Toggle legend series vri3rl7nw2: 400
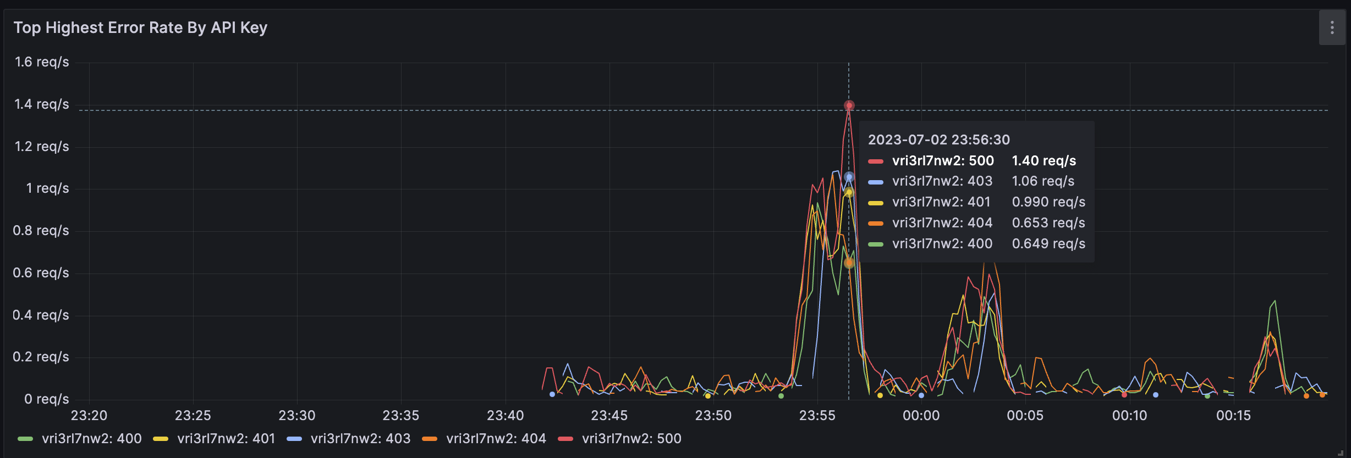1351x458 pixels. pos(92,438)
